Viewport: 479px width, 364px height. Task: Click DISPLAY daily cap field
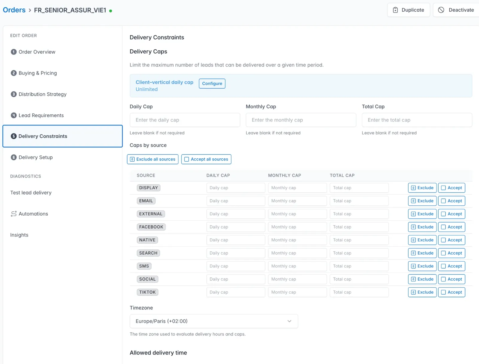[x=236, y=188]
